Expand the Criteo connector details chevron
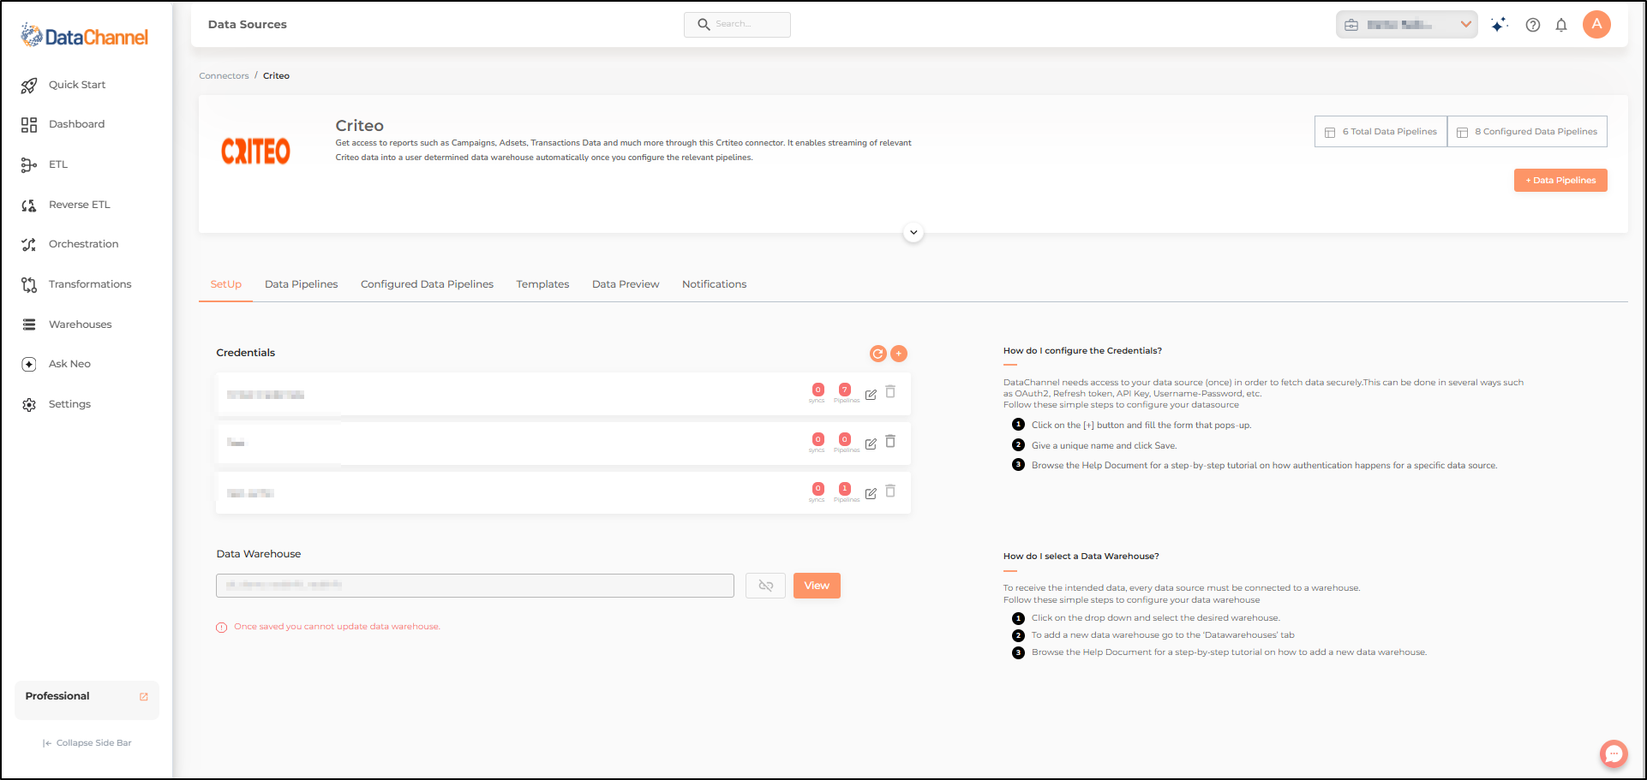 click(x=913, y=233)
